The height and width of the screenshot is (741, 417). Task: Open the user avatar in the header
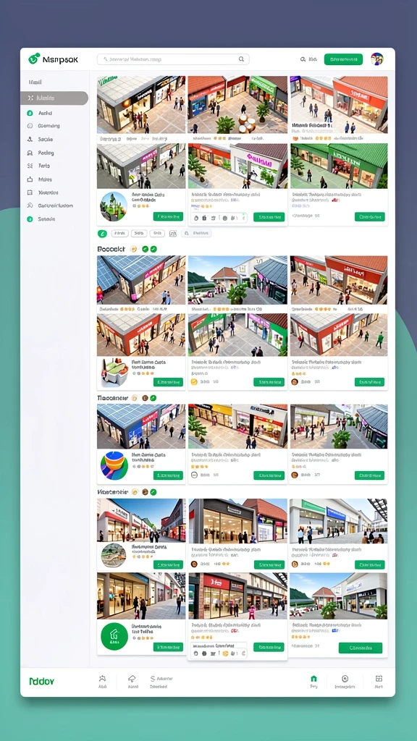[x=376, y=59]
